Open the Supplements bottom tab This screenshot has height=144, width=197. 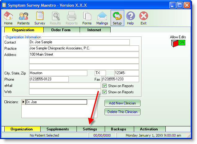pos(57,129)
